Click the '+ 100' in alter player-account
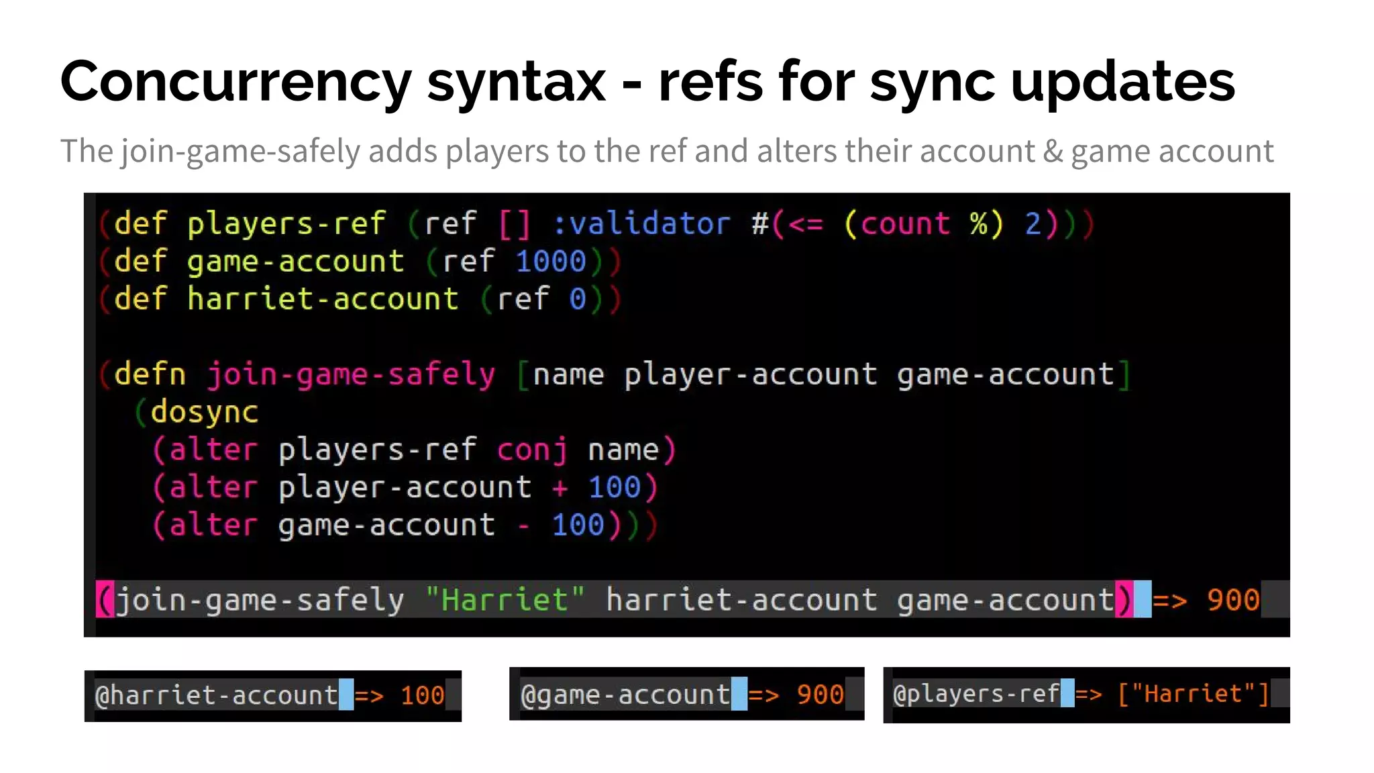The image size is (1374, 773). pos(596,486)
